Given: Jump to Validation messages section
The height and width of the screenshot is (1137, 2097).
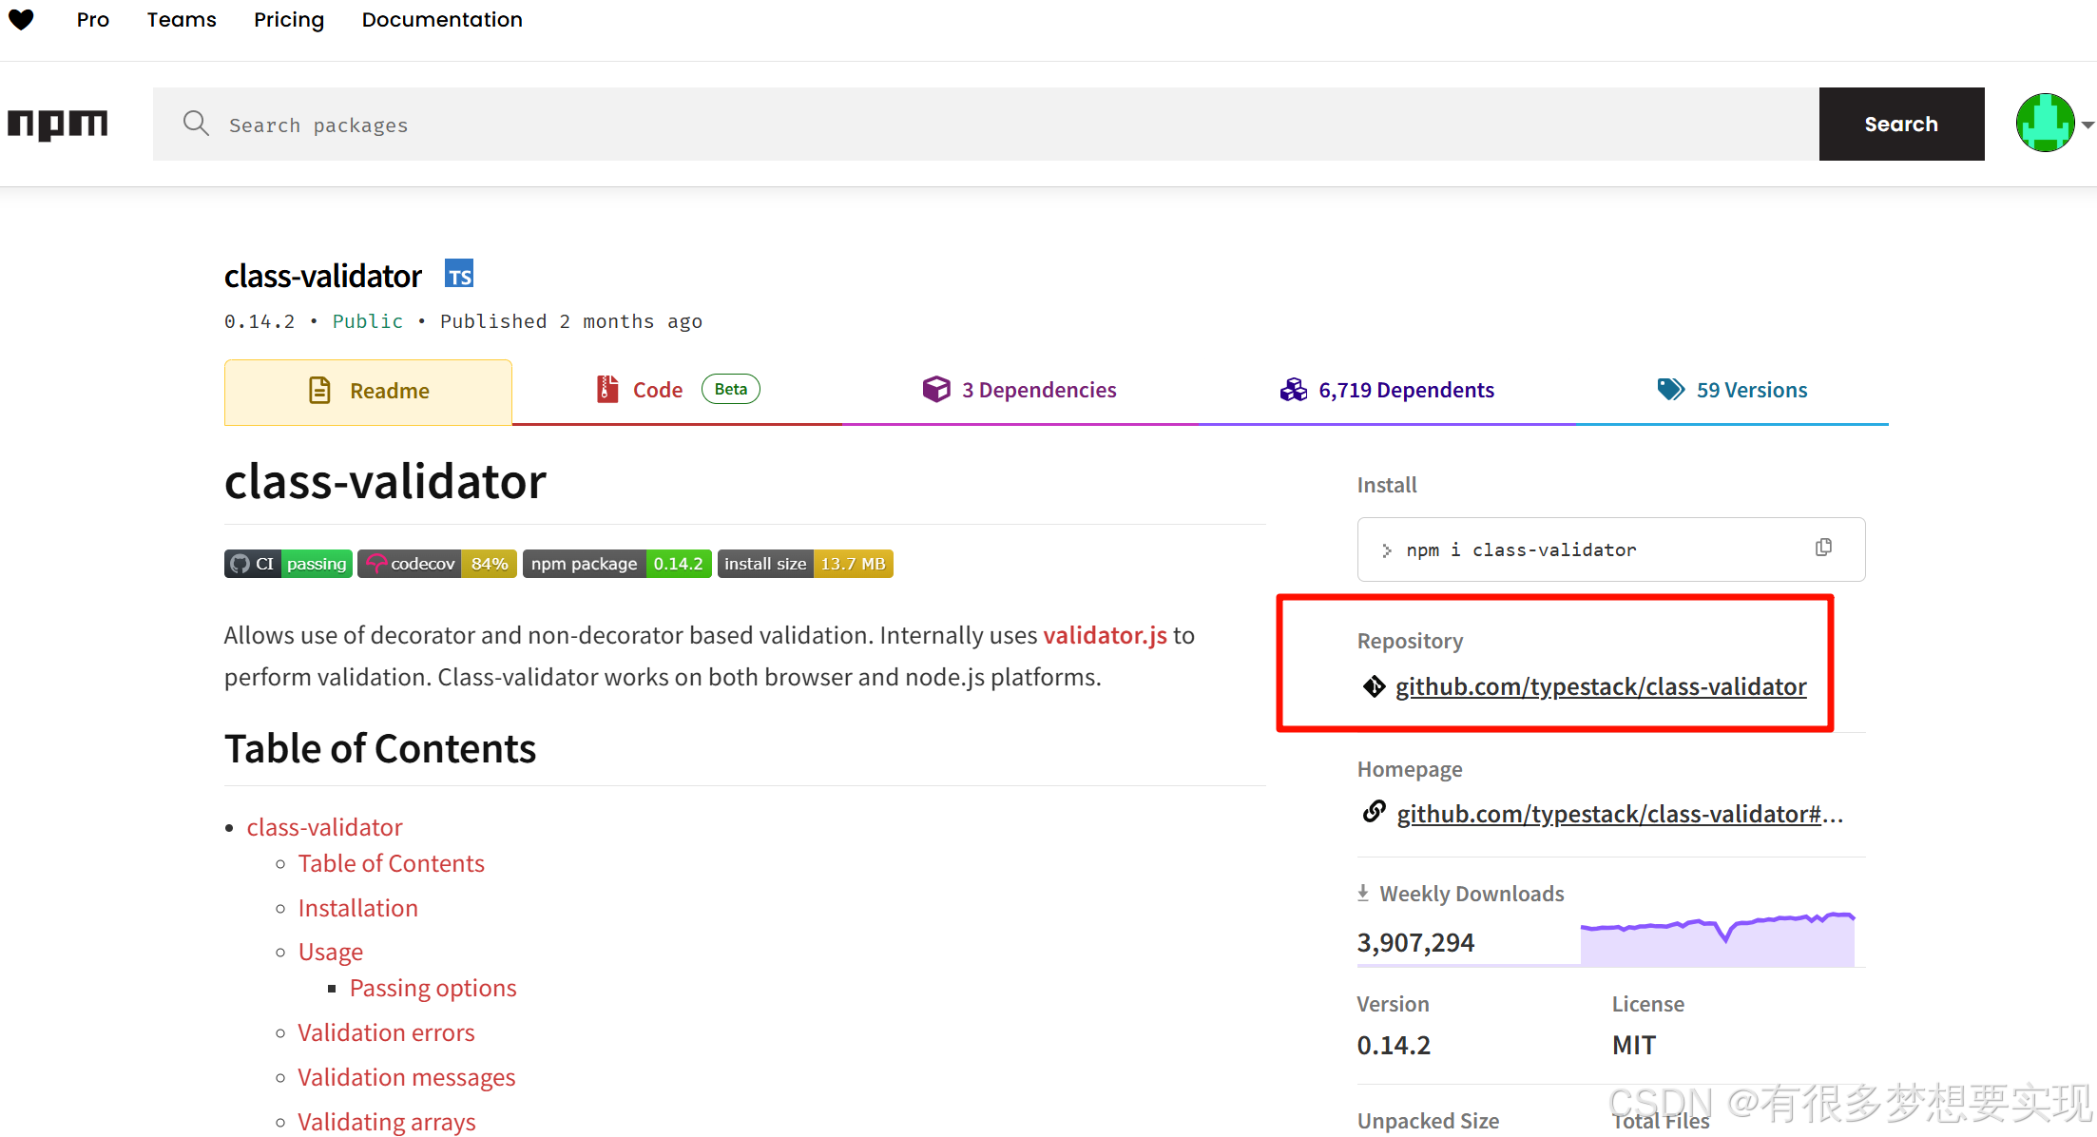Looking at the screenshot, I should (x=406, y=1077).
